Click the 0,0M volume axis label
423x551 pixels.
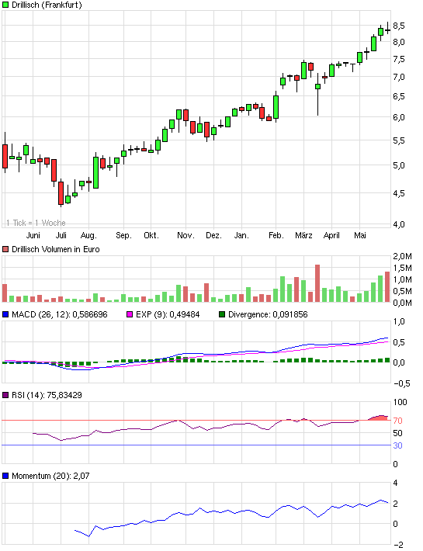point(402,303)
